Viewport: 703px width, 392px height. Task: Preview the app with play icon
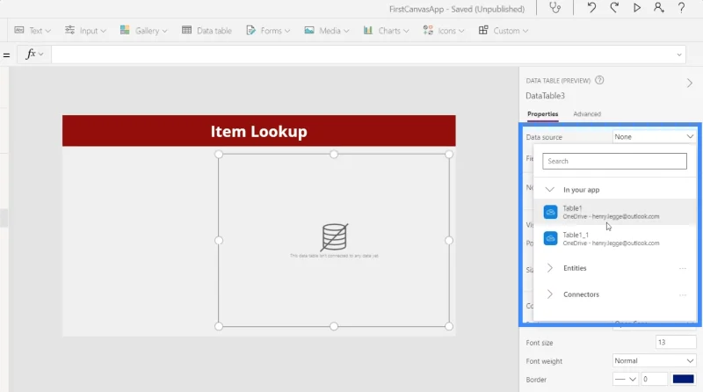636,8
